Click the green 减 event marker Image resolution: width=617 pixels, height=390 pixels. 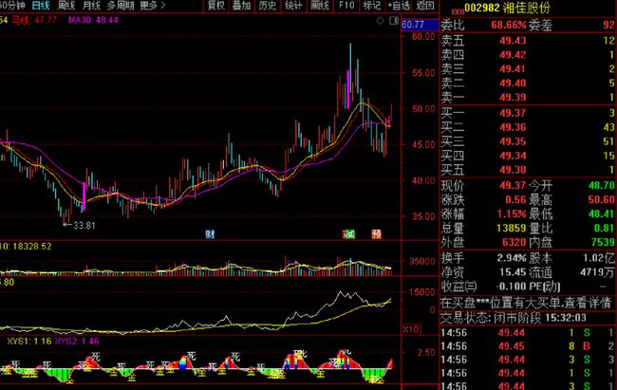(349, 232)
